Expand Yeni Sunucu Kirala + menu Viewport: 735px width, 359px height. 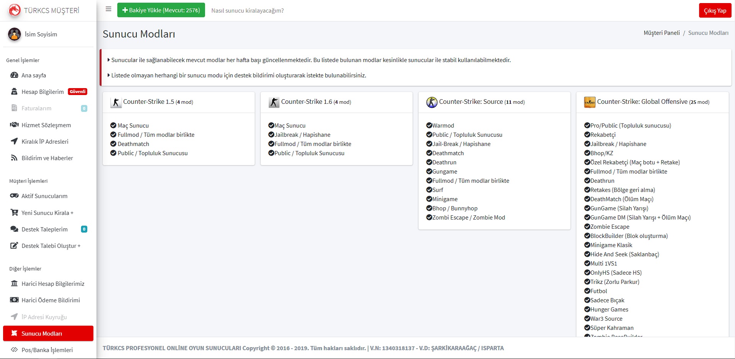point(47,213)
